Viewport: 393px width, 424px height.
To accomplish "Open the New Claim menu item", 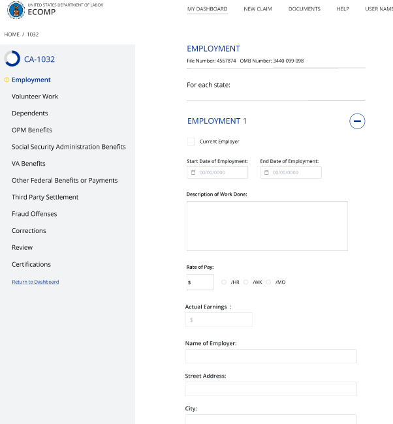I will pos(257,9).
